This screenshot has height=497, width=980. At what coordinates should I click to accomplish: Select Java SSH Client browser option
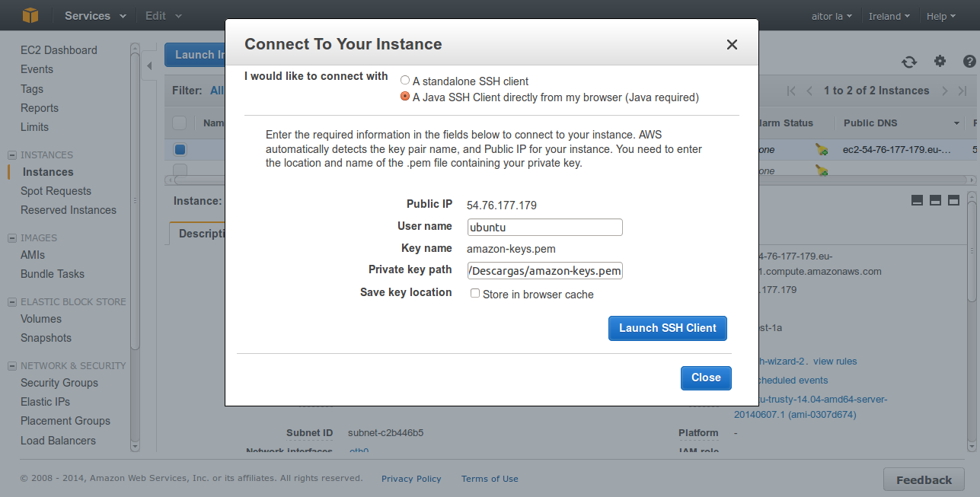(x=405, y=97)
